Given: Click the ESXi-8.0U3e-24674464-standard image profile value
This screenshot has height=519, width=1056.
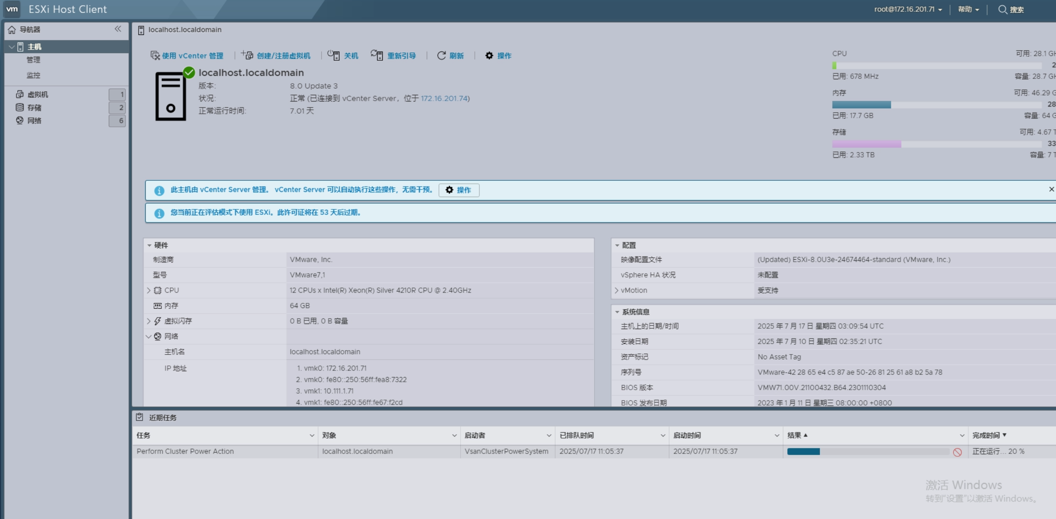Looking at the screenshot, I should point(854,259).
